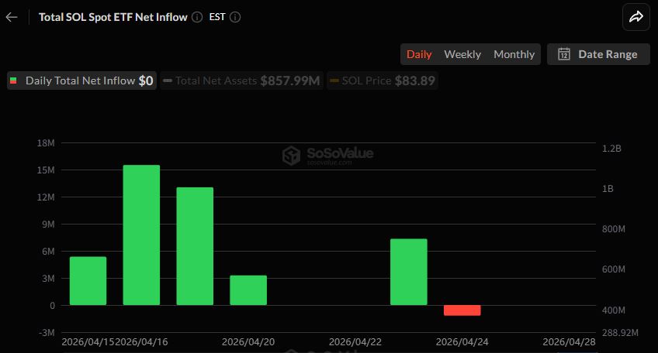Toggle the SOL Price series

pos(381,81)
